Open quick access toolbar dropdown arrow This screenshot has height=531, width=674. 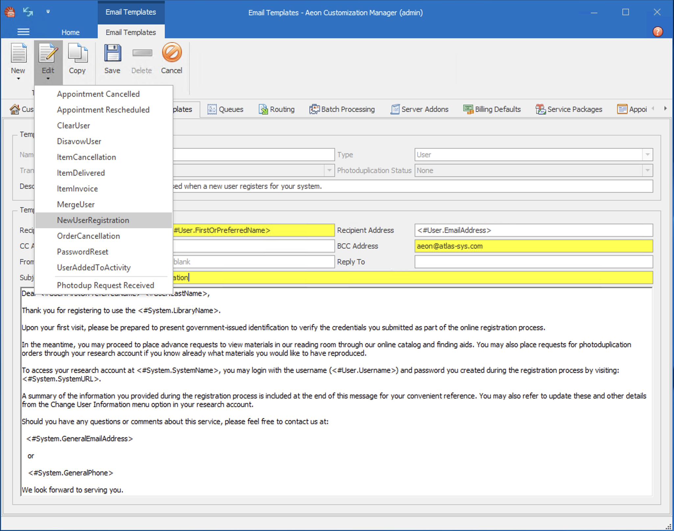point(48,12)
